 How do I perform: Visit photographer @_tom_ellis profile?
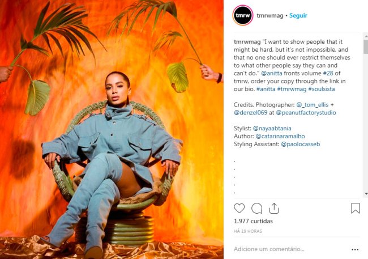click(312, 105)
